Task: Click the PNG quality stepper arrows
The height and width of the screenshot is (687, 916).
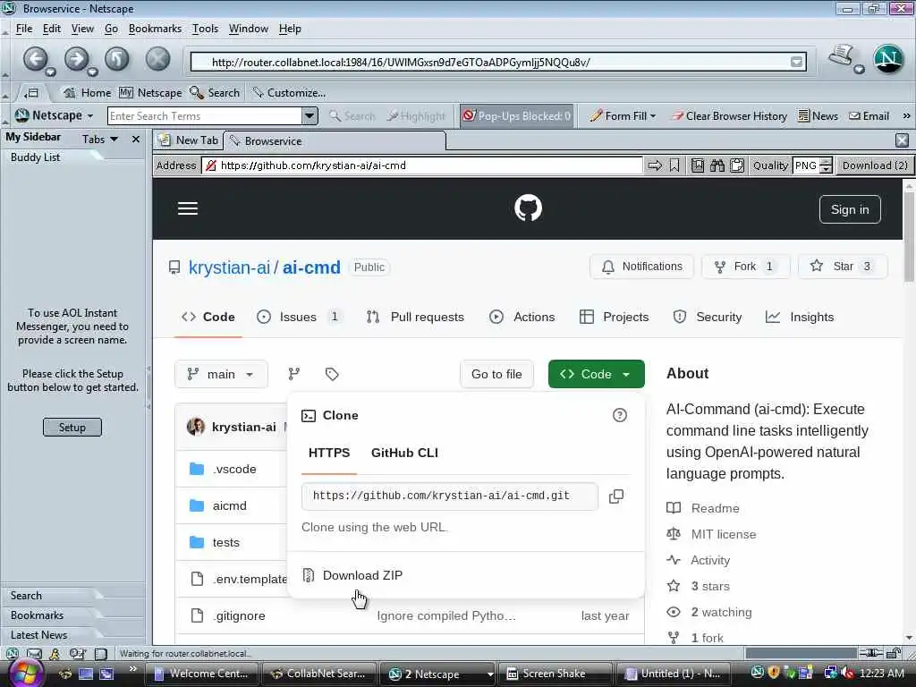Action: [826, 165]
